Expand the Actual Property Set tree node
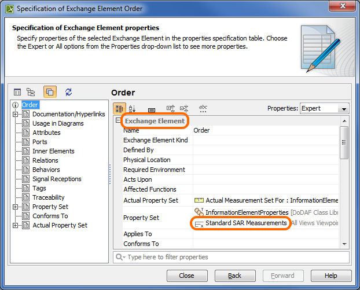The image size is (360, 290). point(15,225)
